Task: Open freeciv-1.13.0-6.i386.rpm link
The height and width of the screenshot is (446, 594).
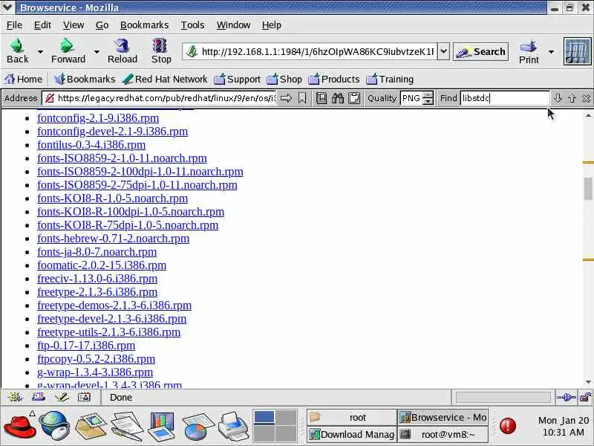Action: click(97, 278)
